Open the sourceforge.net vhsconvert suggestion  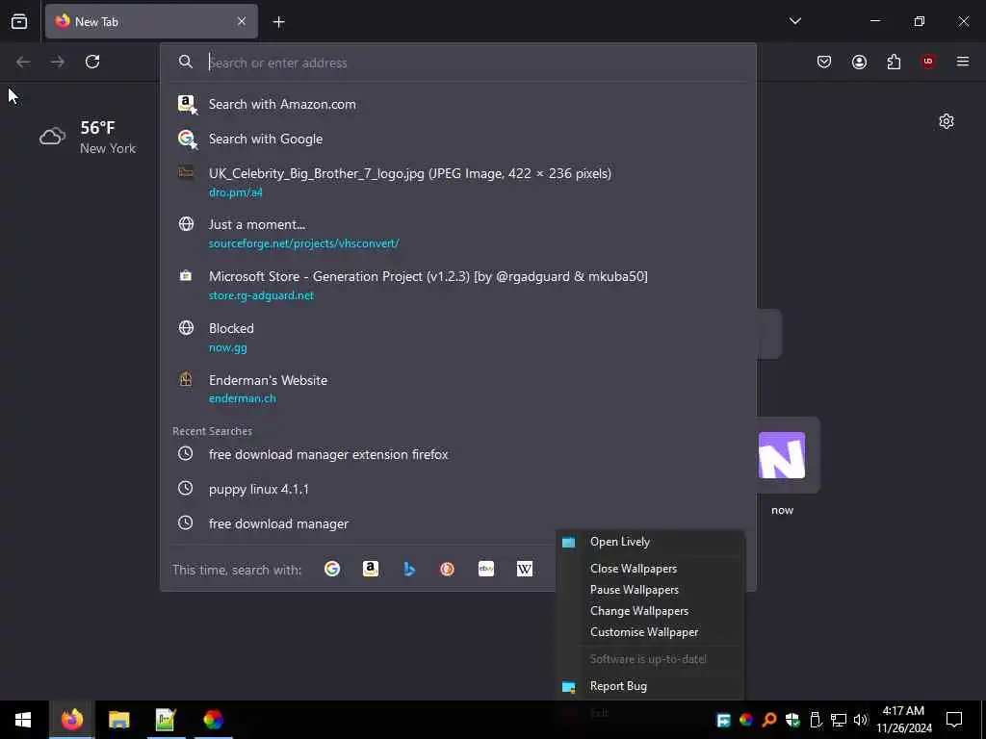[457, 234]
